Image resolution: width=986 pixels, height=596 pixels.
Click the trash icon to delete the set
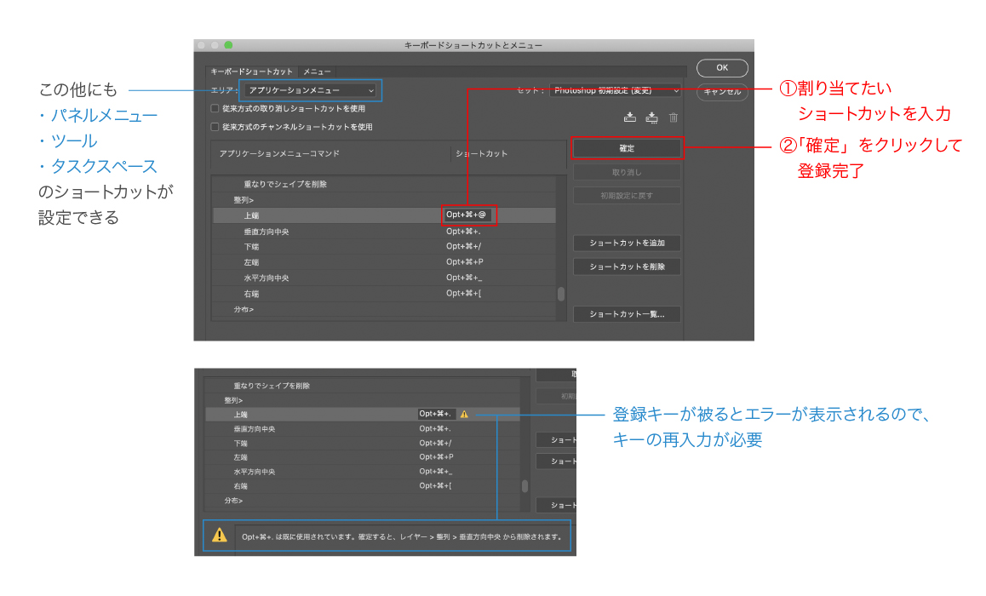(x=674, y=117)
